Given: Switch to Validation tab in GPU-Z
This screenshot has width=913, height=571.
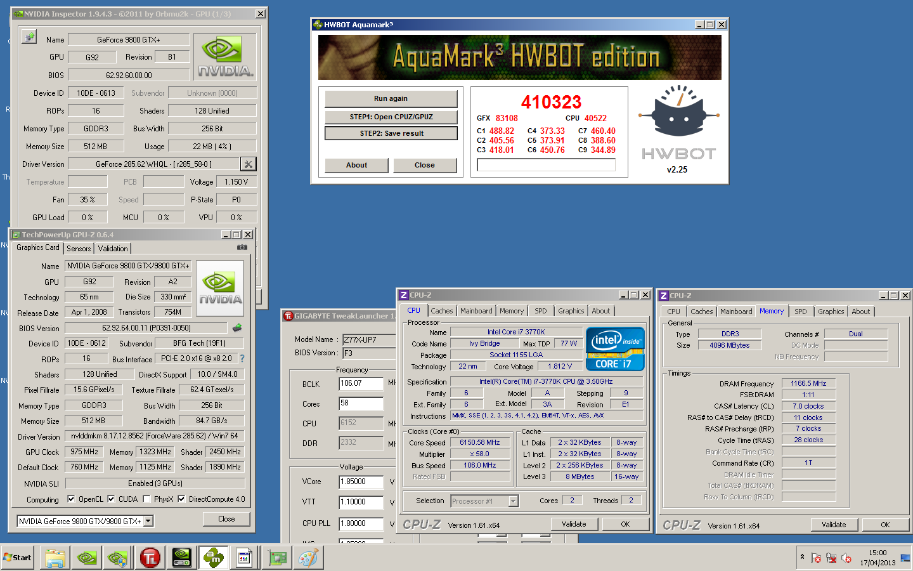Looking at the screenshot, I should [113, 249].
